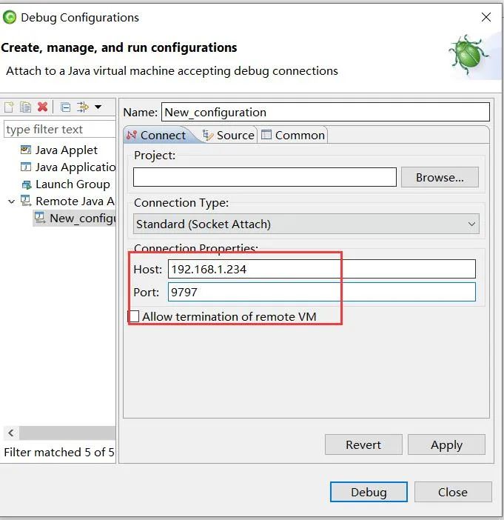The image size is (504, 520).
Task: Click the Collapse All icon
Action: click(65, 107)
